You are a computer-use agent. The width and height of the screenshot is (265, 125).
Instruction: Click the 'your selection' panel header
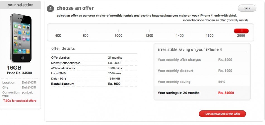[x=21, y=5]
